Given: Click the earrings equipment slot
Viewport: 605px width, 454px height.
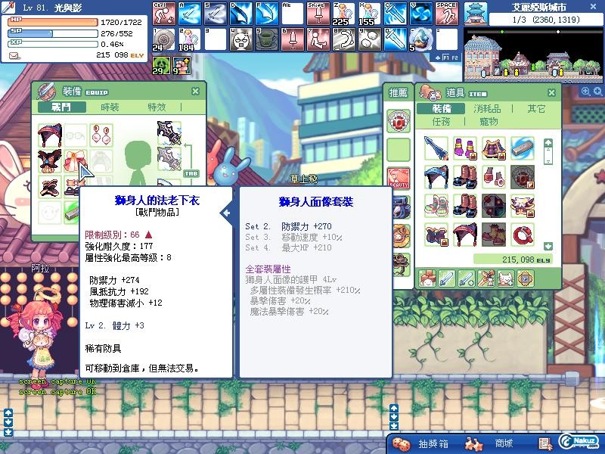Looking at the screenshot, I should (101, 135).
